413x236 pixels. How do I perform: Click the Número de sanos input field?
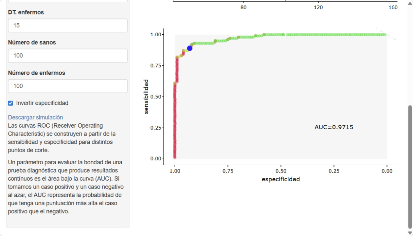pyautogui.click(x=67, y=56)
